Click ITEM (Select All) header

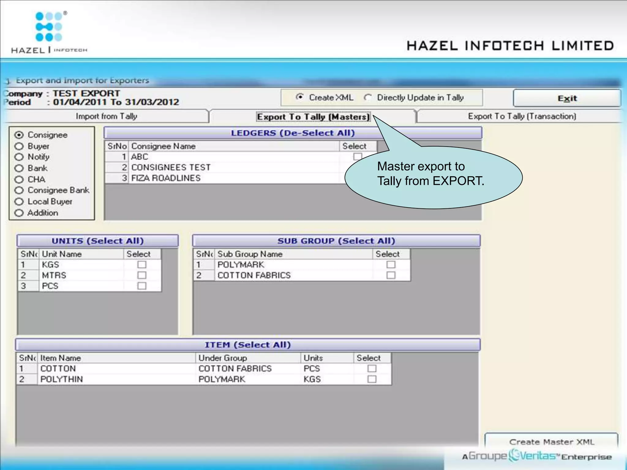[x=248, y=345]
